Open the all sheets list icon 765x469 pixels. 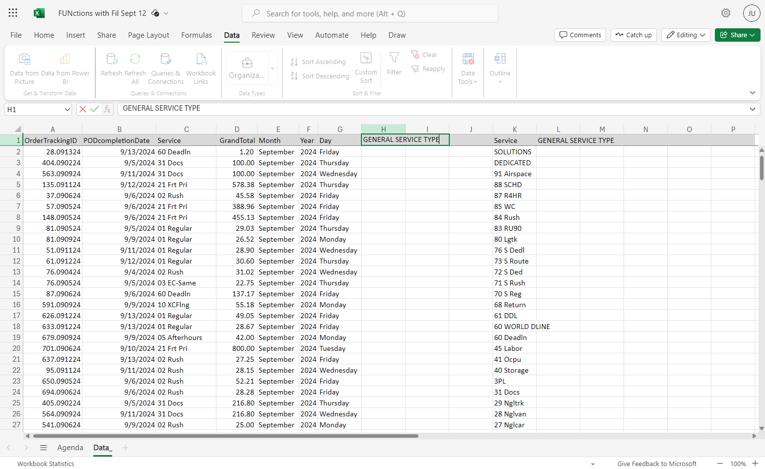(44, 448)
